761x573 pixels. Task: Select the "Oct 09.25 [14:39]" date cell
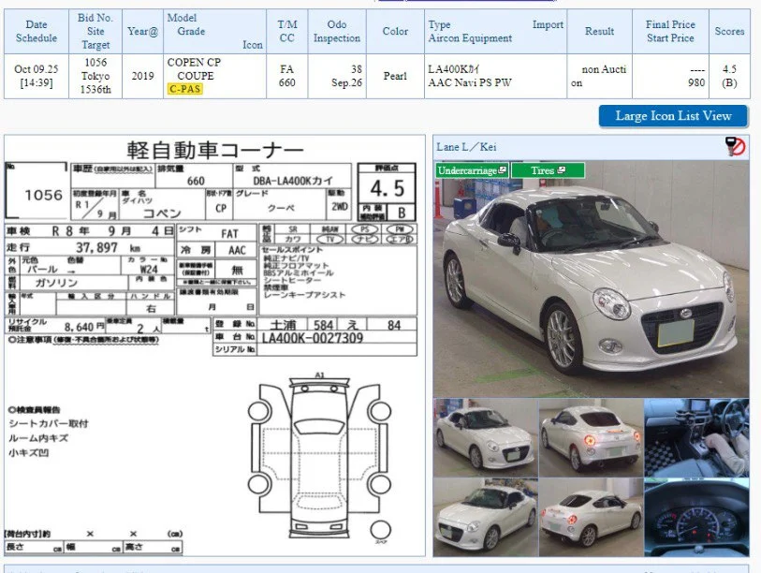click(37, 76)
